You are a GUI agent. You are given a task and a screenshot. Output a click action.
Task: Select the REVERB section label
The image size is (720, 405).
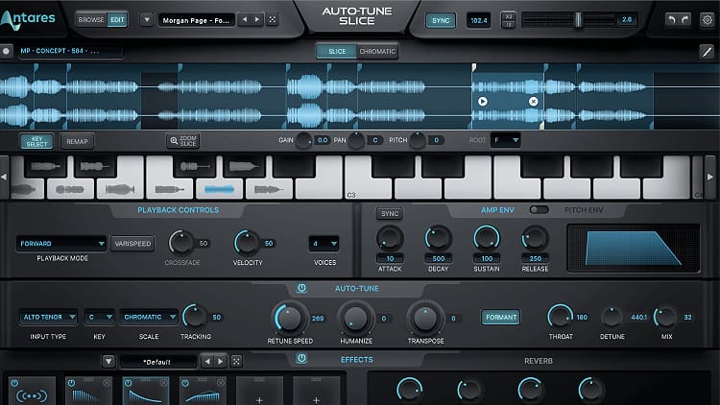[539, 361]
